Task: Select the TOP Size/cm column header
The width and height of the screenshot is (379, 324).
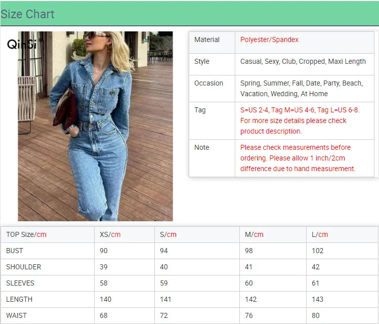Action: point(26,234)
